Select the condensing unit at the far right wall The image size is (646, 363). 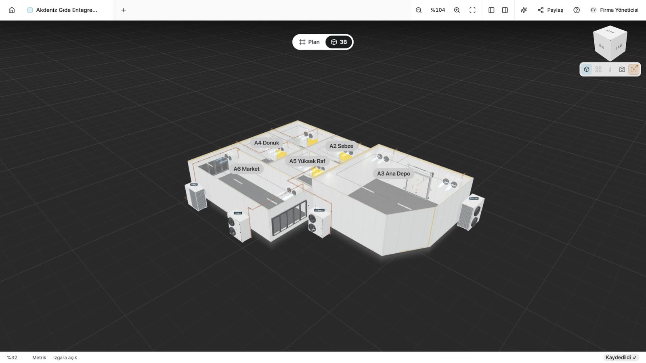(471, 212)
